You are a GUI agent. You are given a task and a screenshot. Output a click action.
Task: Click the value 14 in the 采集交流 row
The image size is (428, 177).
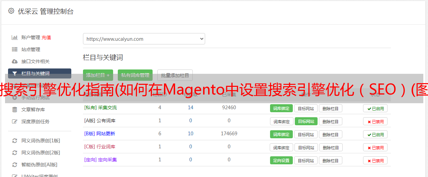pos(190,108)
